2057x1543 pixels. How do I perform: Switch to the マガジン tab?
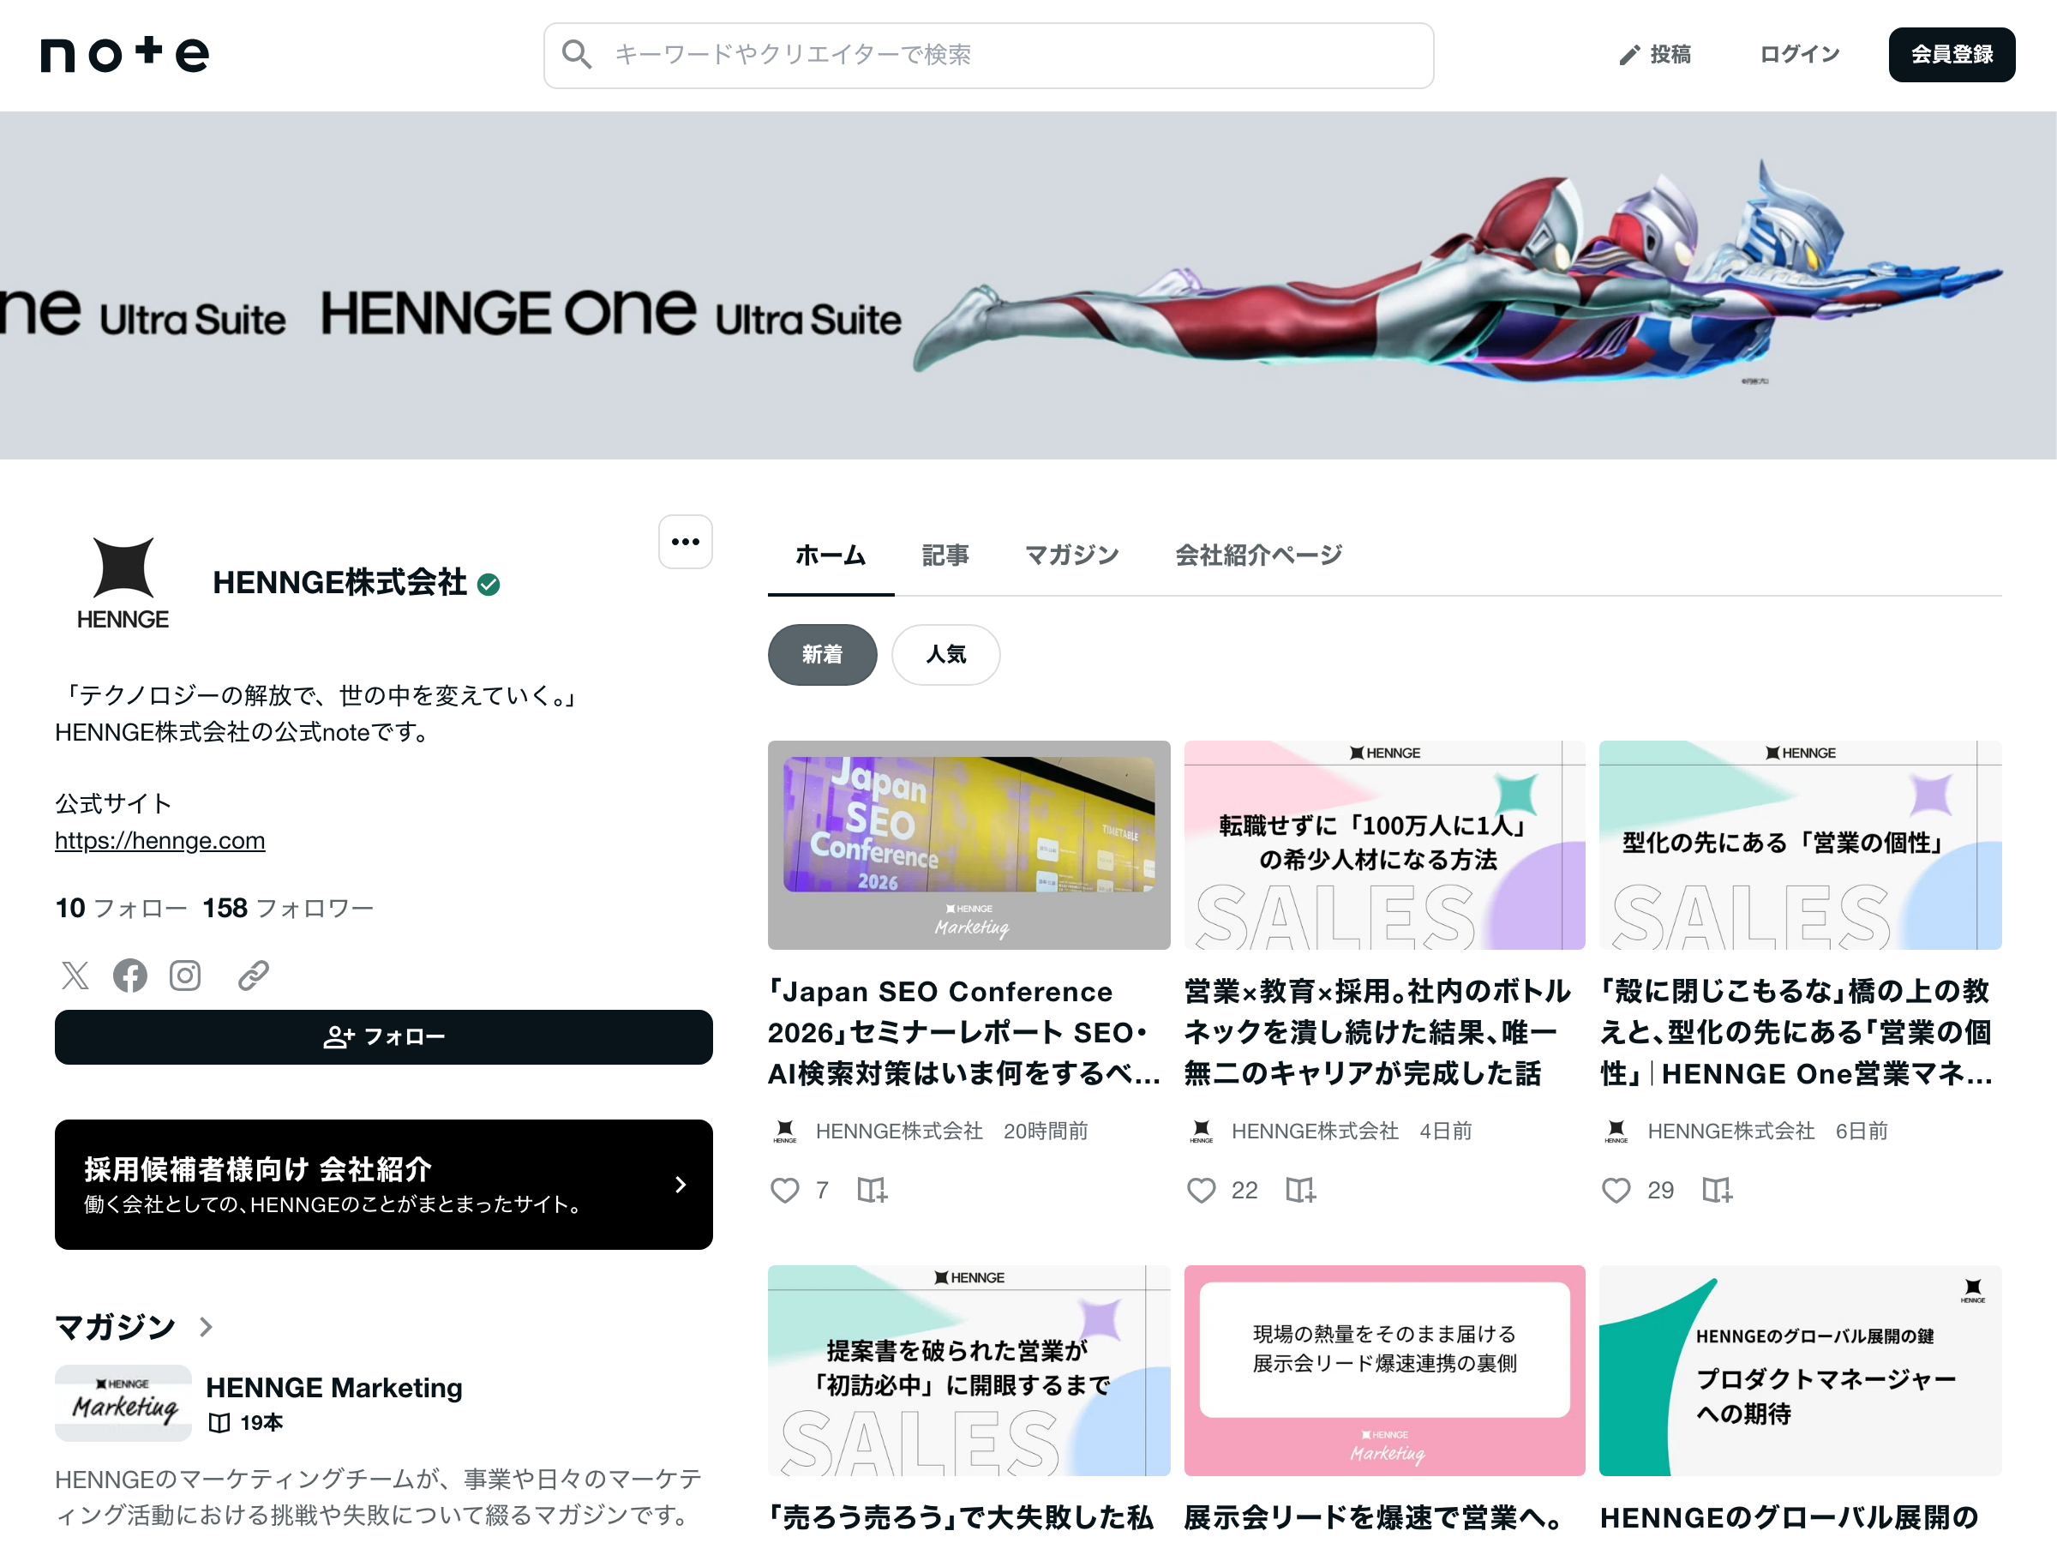coord(1071,555)
